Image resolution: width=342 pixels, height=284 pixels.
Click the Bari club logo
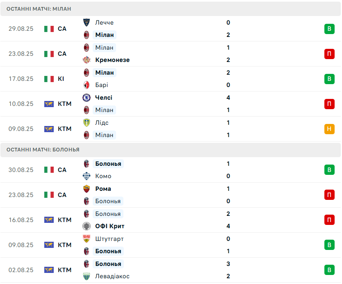point(87,85)
